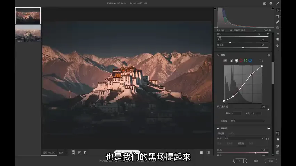Click the 完成 Done button
This screenshot has height=166, width=296.
pyautogui.click(x=271, y=161)
